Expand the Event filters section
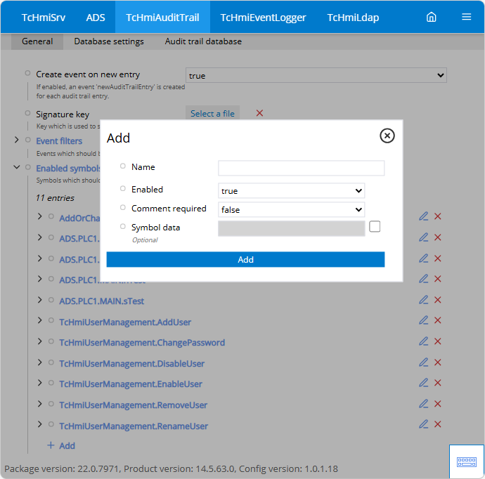Image resolution: width=485 pixels, height=479 pixels. point(17,140)
